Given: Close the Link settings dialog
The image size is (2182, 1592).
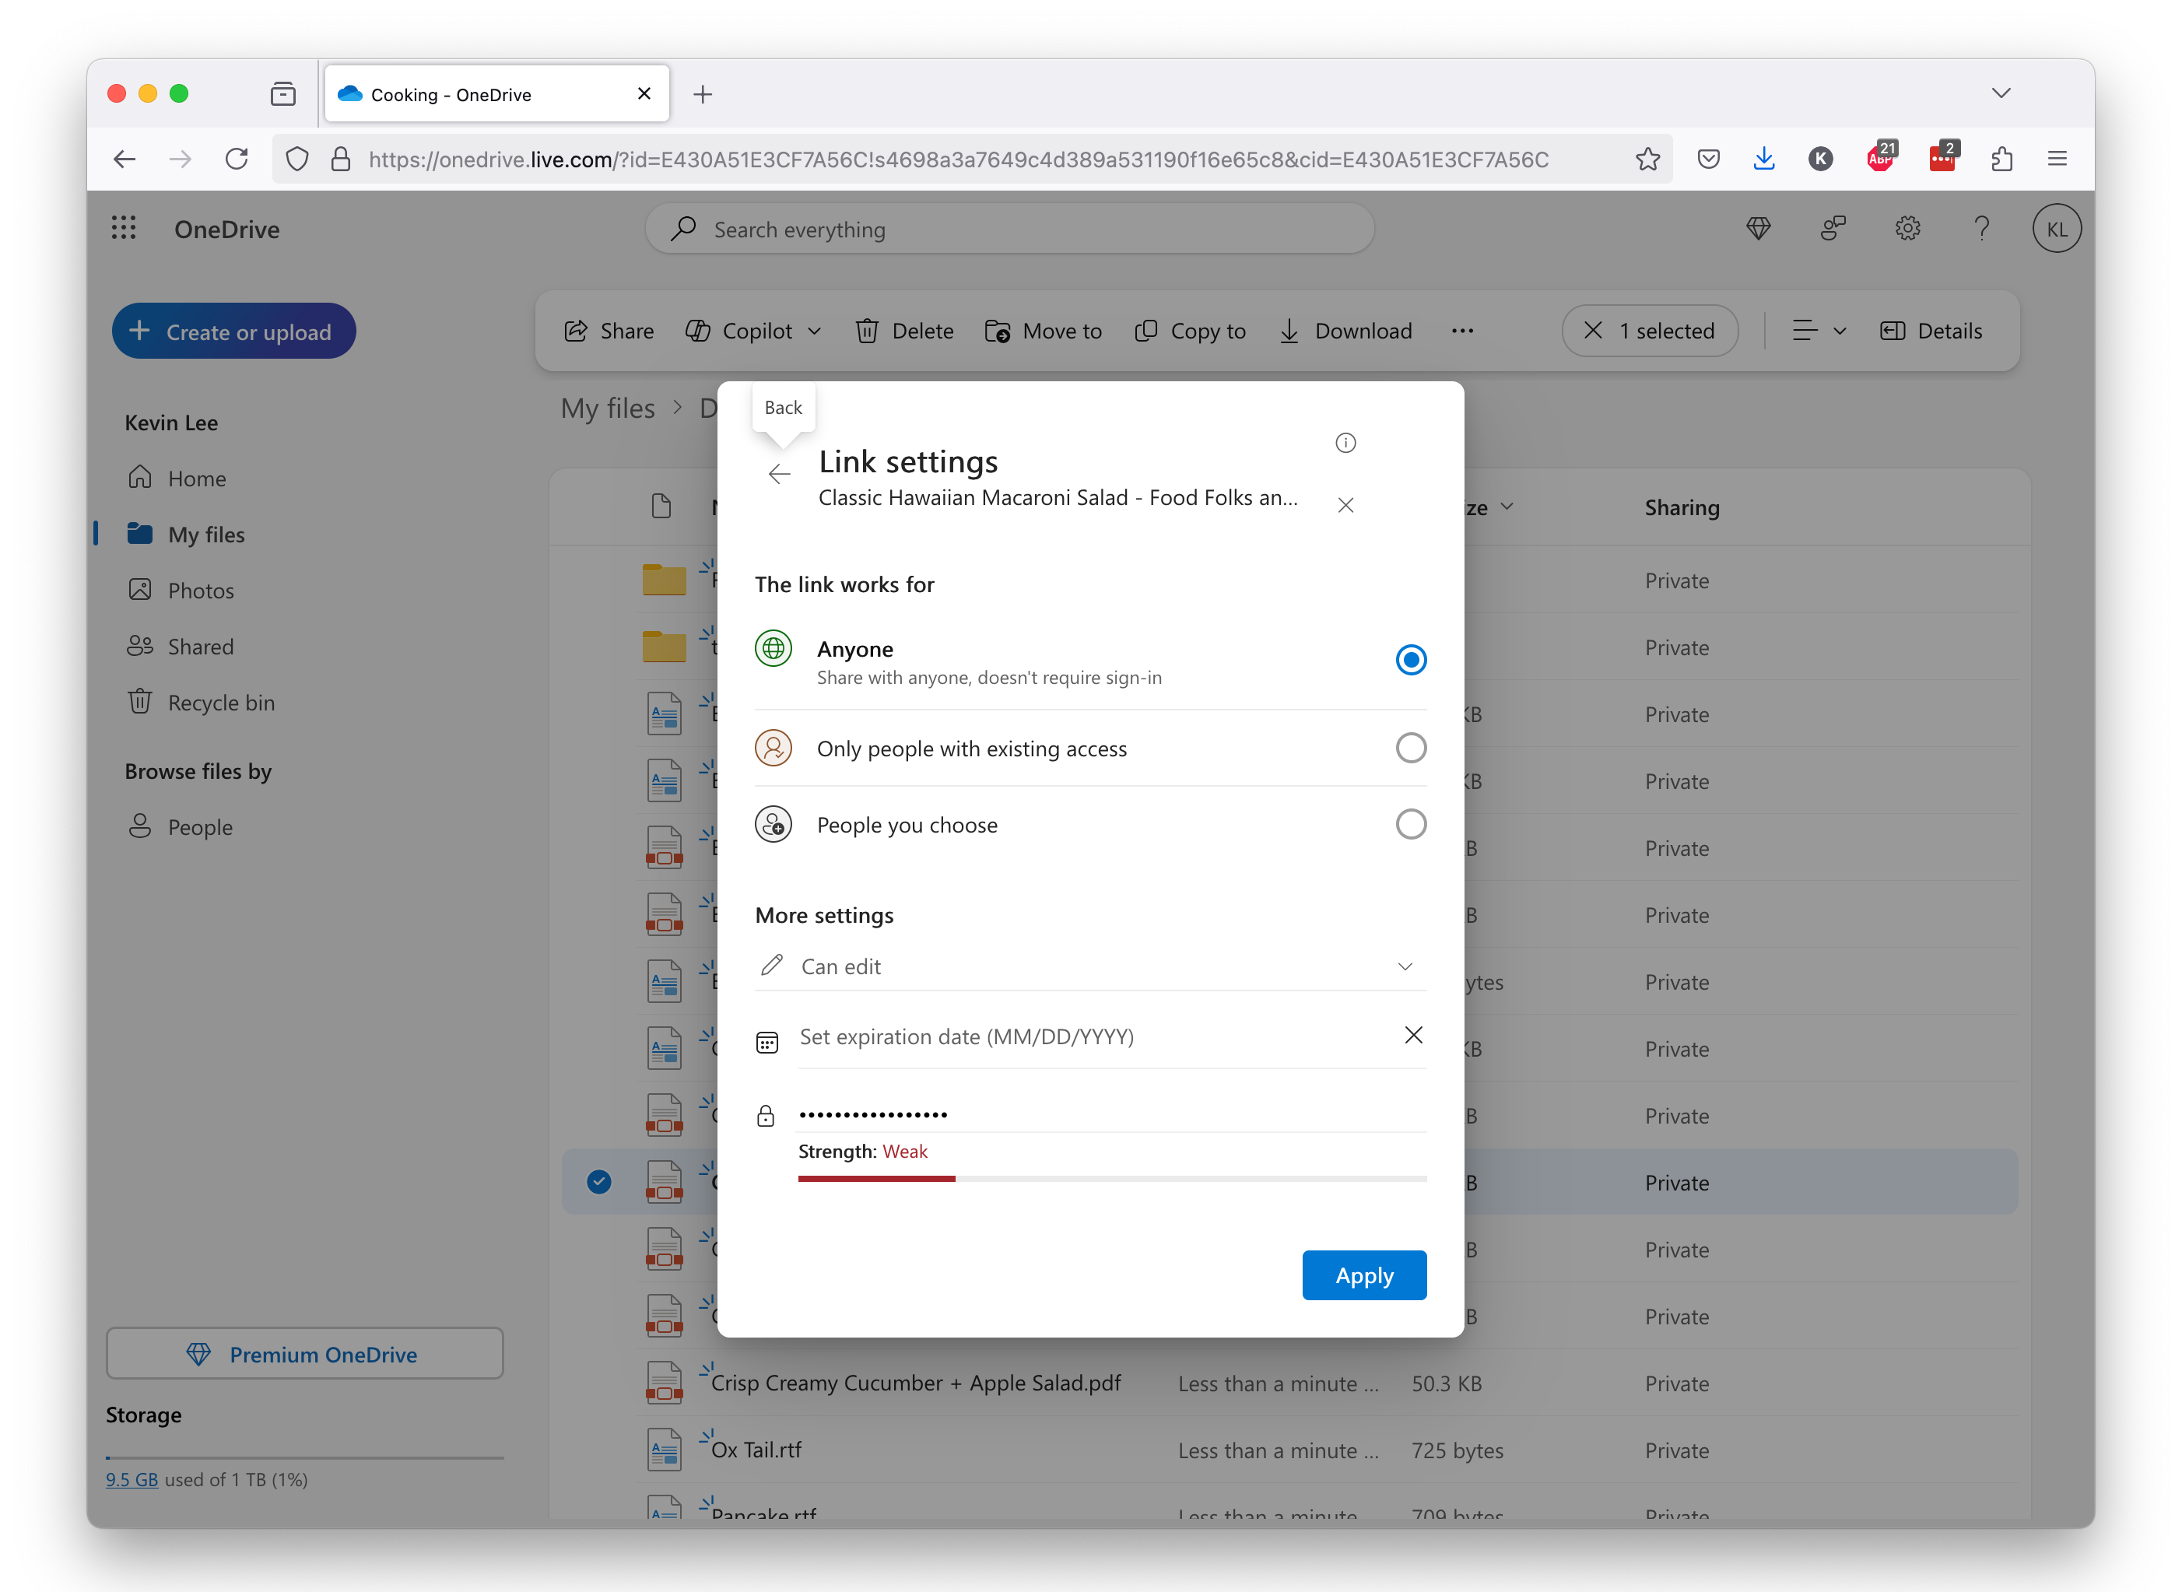Looking at the screenshot, I should point(1345,505).
